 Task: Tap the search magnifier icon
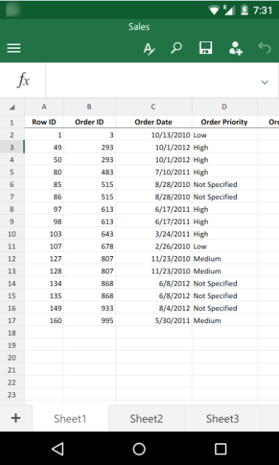(176, 48)
